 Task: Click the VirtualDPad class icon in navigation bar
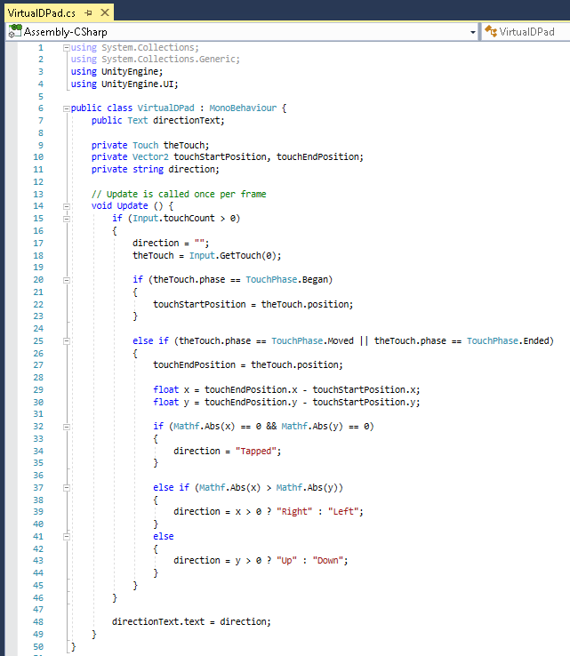(x=490, y=31)
